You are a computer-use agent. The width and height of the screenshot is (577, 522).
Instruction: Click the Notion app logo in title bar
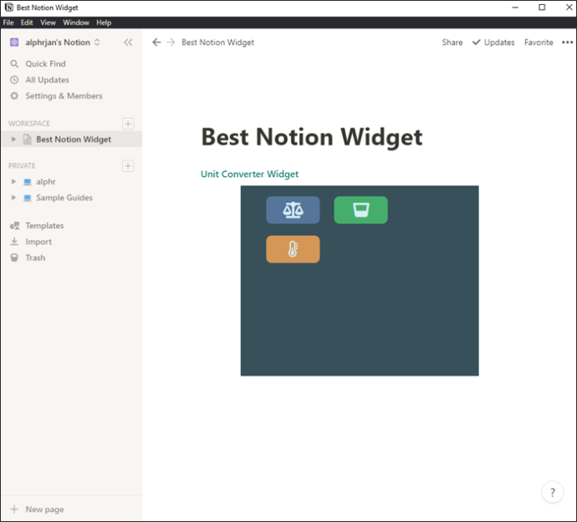click(x=9, y=8)
